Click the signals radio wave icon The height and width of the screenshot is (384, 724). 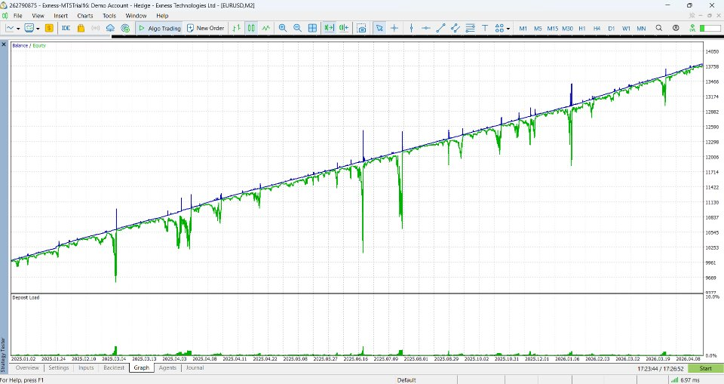tap(96, 28)
